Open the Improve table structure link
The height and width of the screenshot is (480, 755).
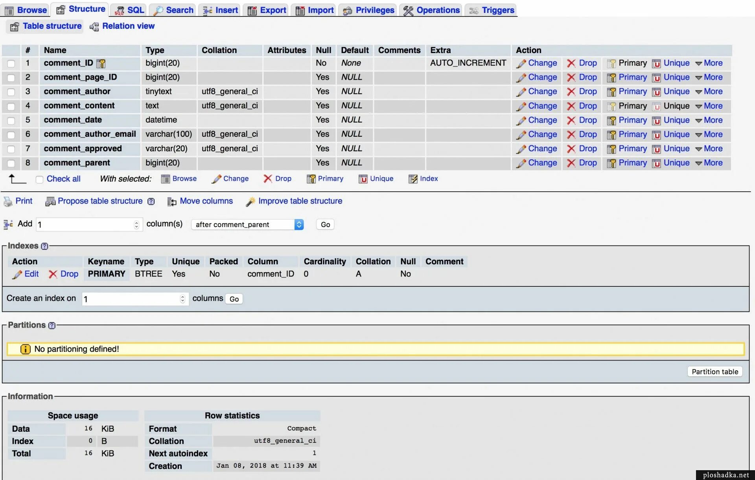(x=300, y=201)
